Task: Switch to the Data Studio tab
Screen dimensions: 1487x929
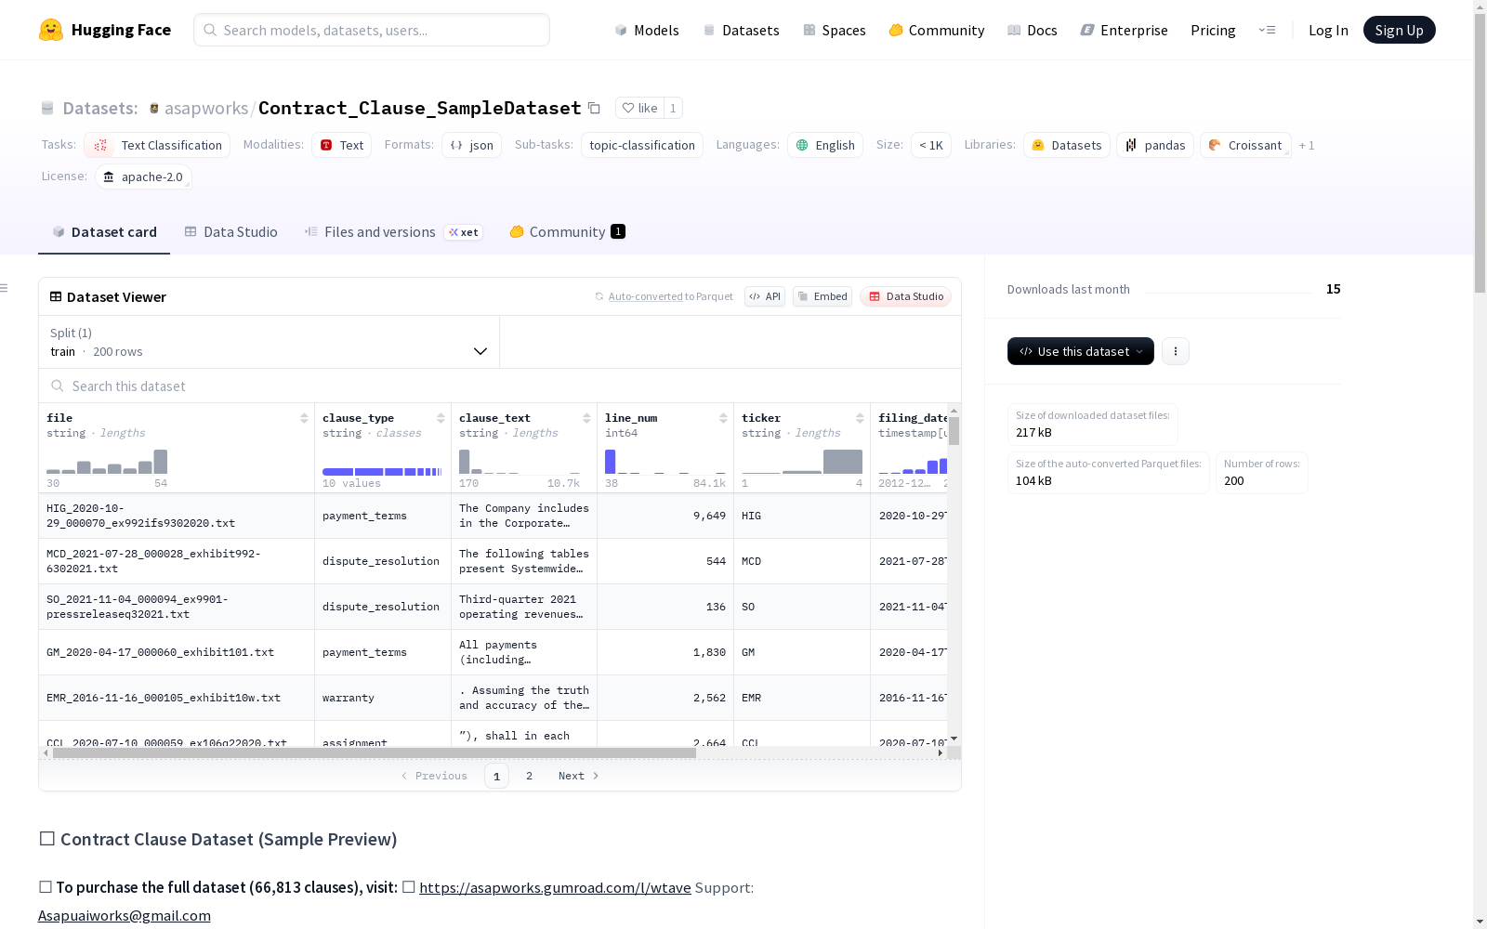Action: tap(230, 231)
